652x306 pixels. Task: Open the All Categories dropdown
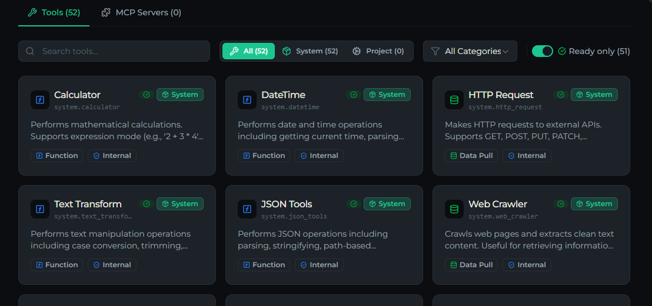point(470,51)
